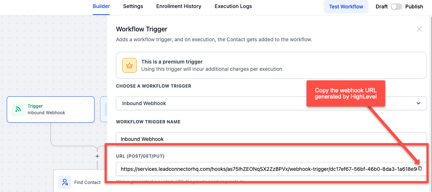Close the Workflow Trigger panel
This screenshot has width=432, height=192.
click(419, 29)
